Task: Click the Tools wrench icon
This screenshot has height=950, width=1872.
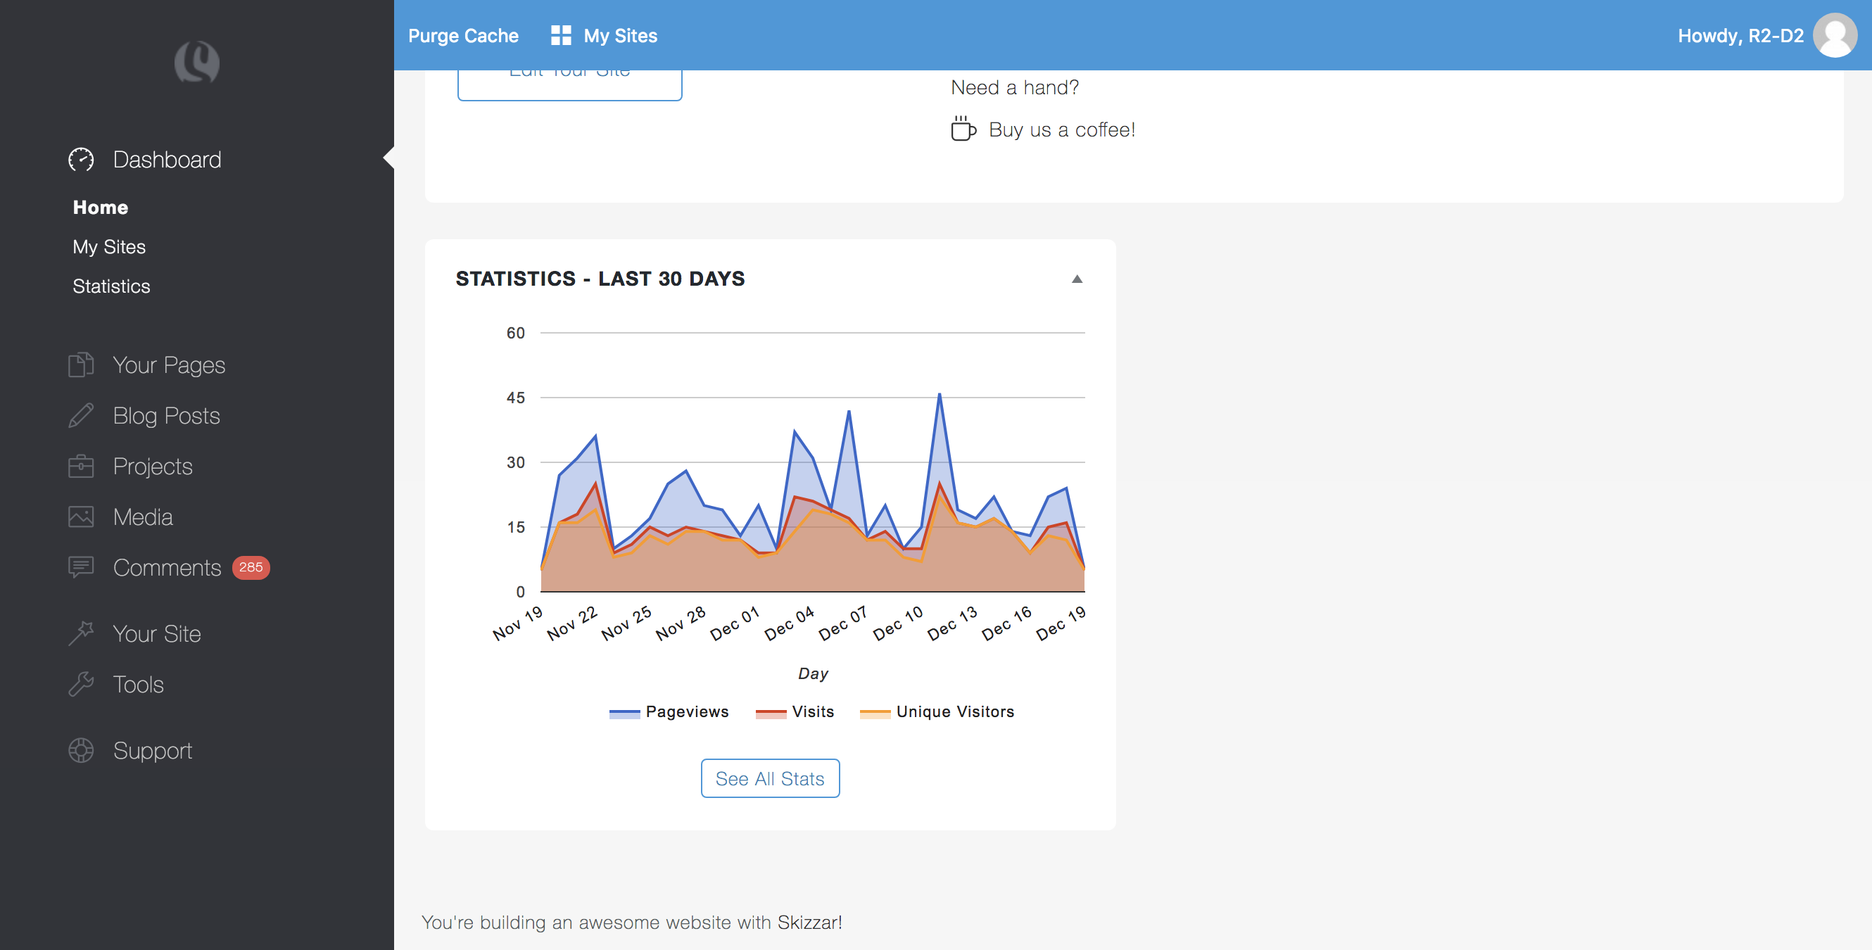Action: pos(80,683)
